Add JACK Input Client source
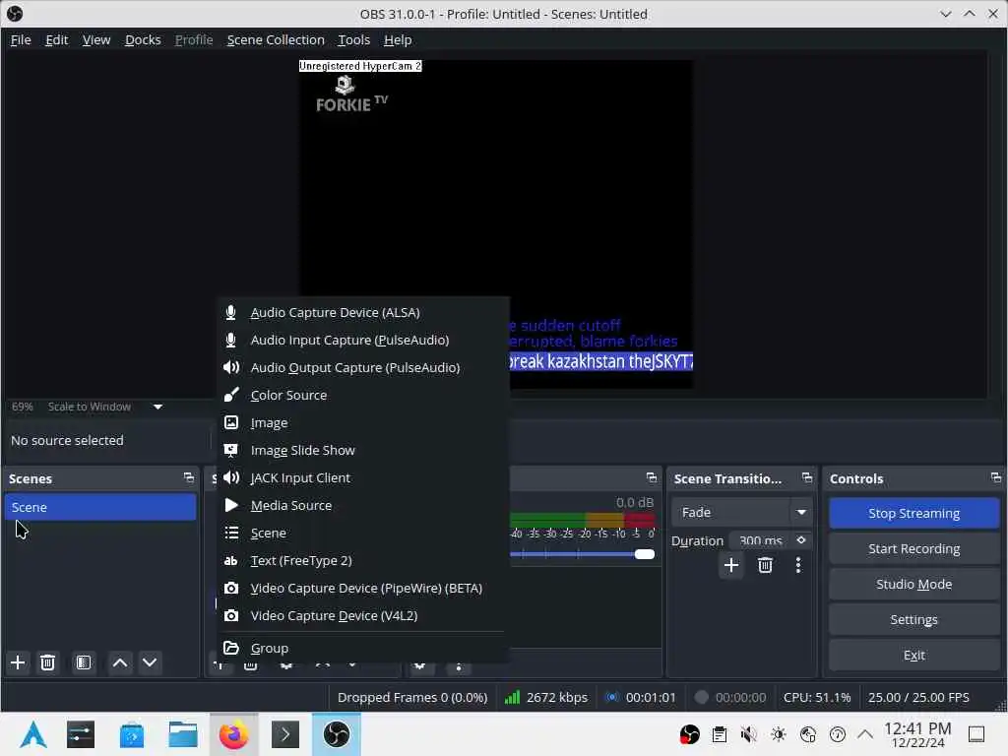 [x=363, y=477]
